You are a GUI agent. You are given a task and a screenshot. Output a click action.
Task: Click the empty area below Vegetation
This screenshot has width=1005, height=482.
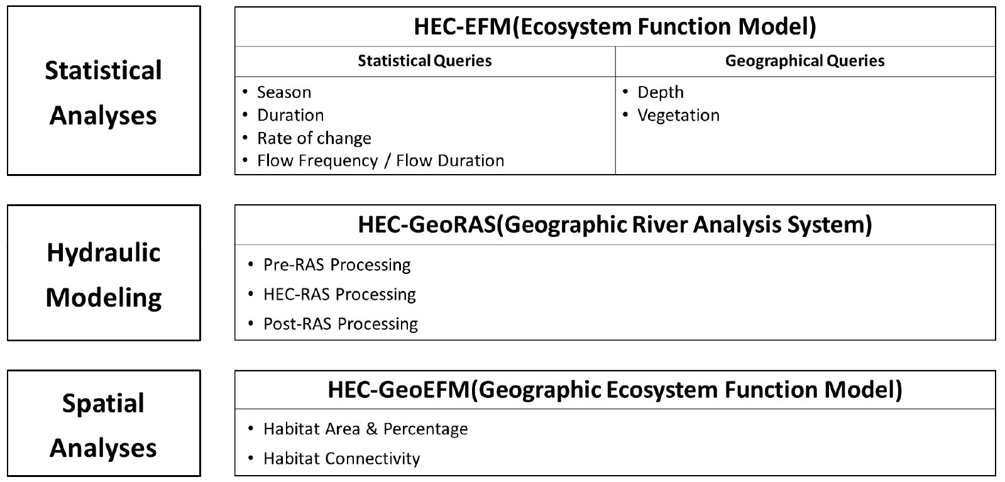pyautogui.click(x=805, y=150)
